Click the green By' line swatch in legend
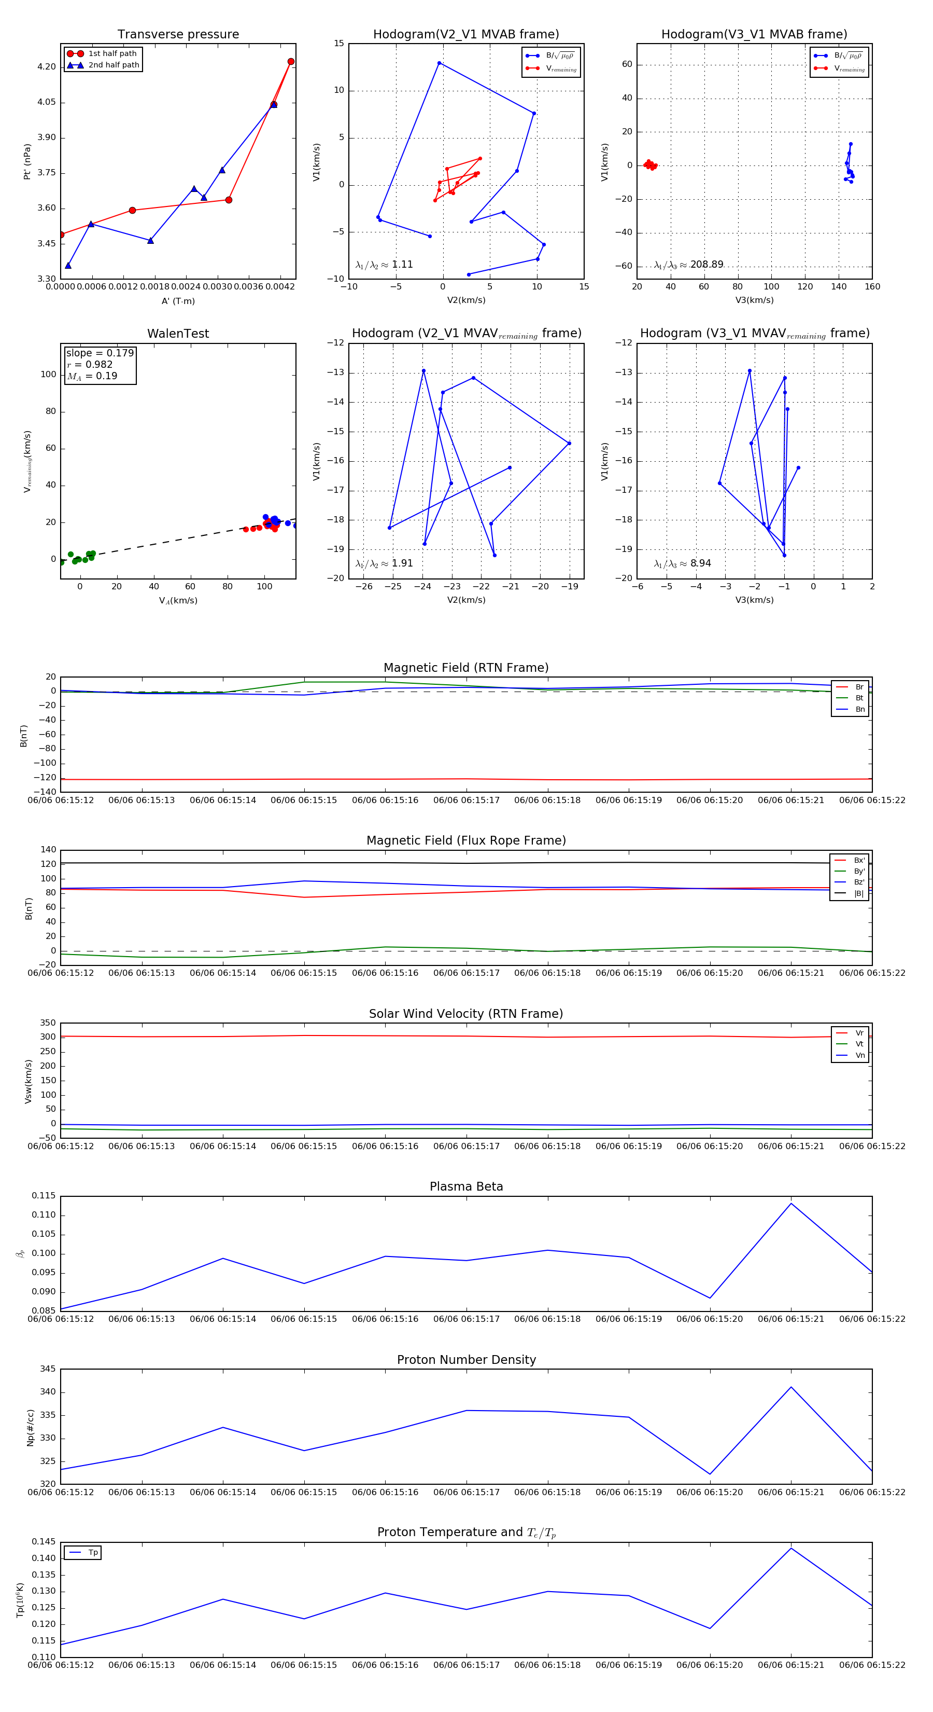 [840, 871]
